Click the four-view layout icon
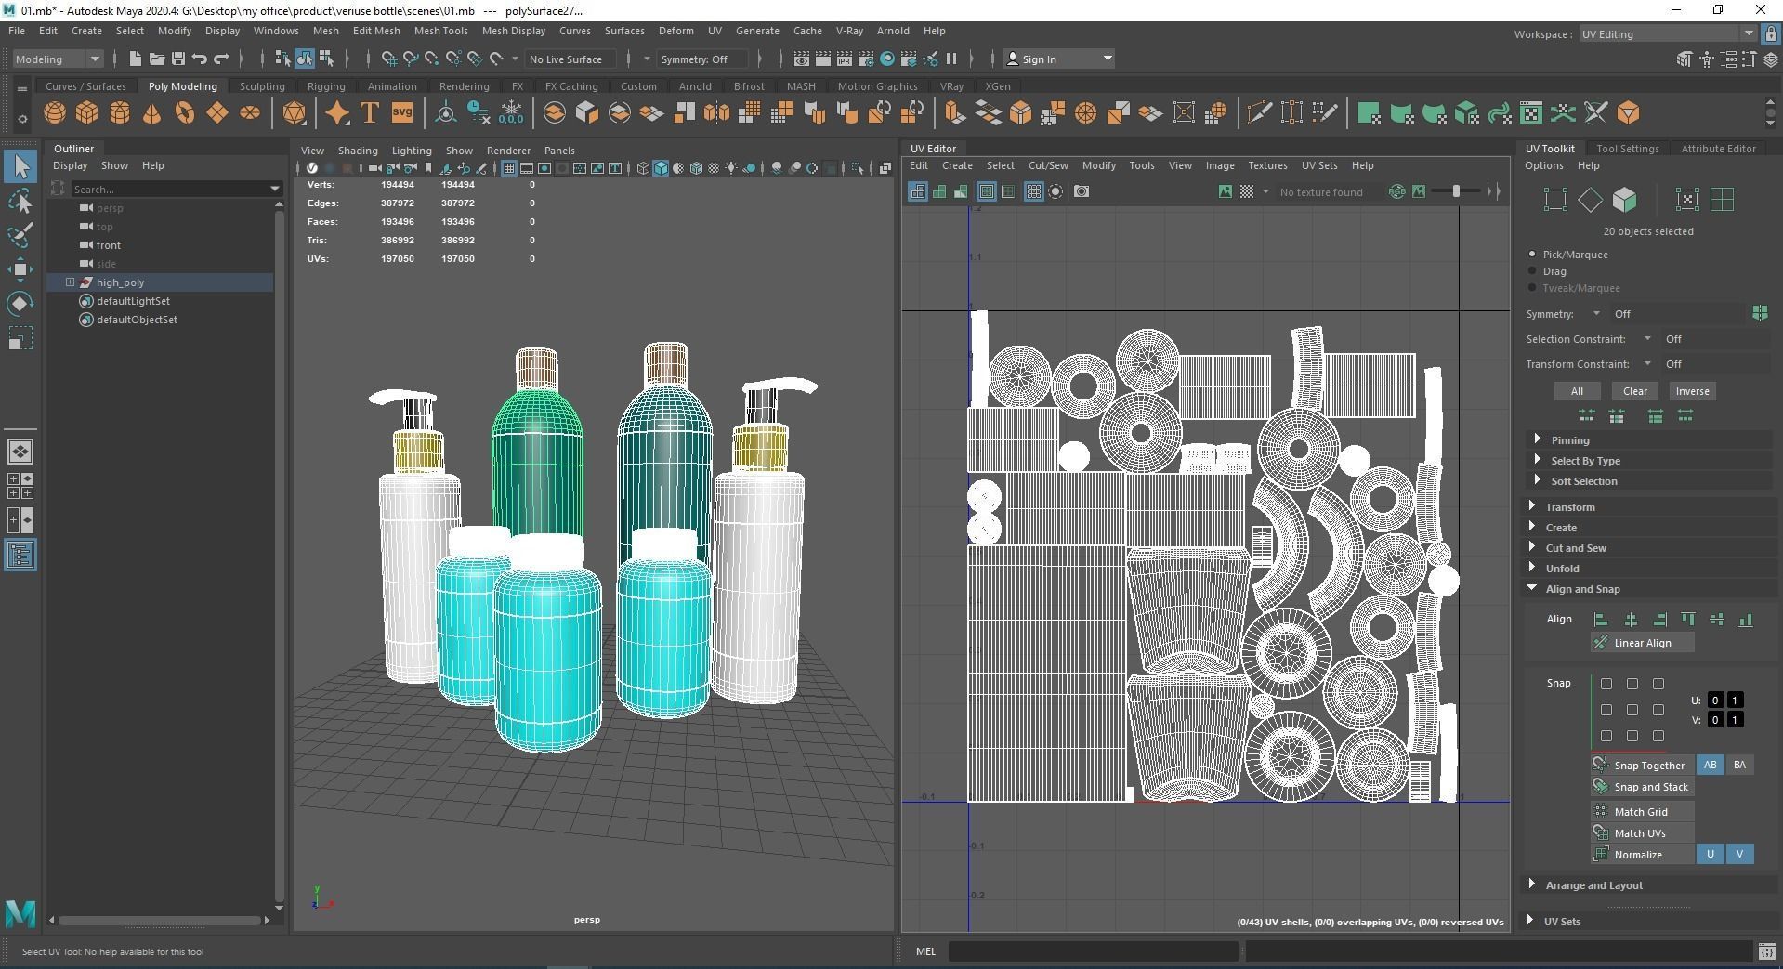1783x969 pixels. [x=20, y=486]
